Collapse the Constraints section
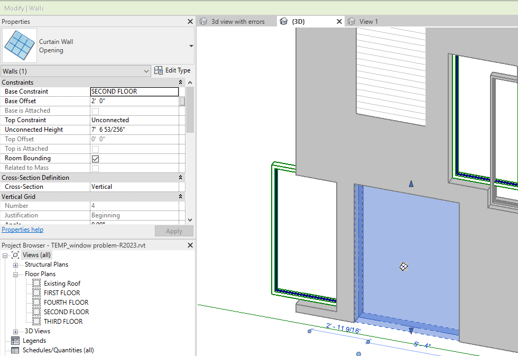Screen dimensions: 518x356 [x=181, y=83]
